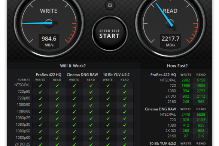Click the READ gauge label
The width and height of the screenshot is (219, 146).
[x=170, y=11]
